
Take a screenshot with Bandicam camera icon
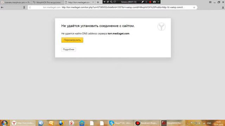(x=154, y=2)
